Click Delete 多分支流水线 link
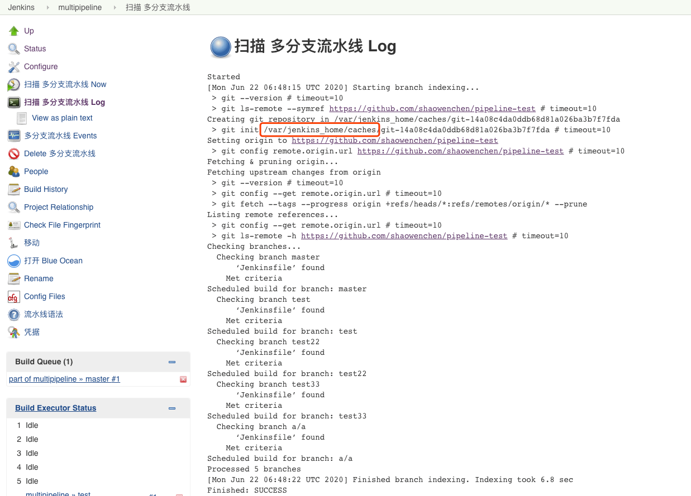691x496 pixels. (x=60, y=153)
